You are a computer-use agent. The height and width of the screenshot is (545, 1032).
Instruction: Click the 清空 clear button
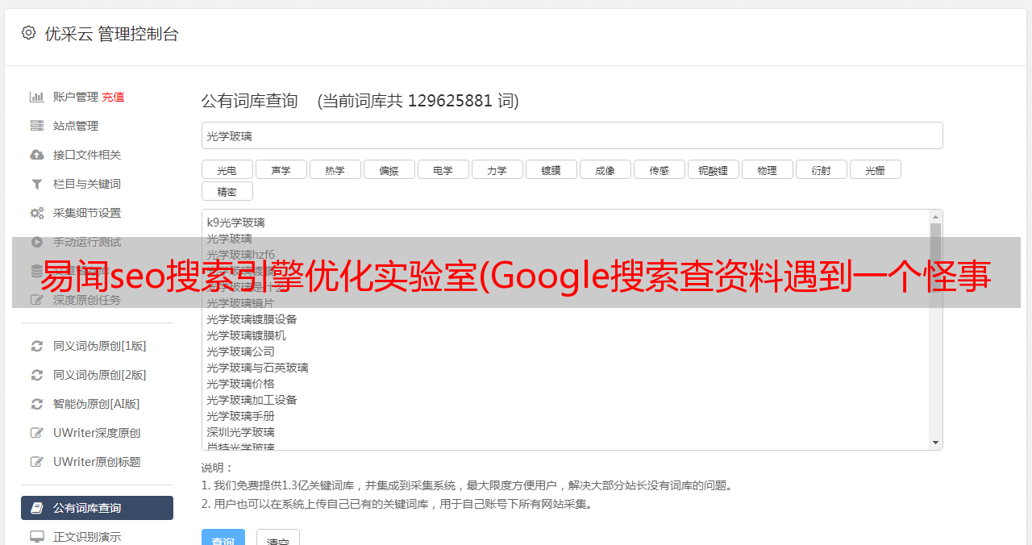pyautogui.click(x=278, y=539)
